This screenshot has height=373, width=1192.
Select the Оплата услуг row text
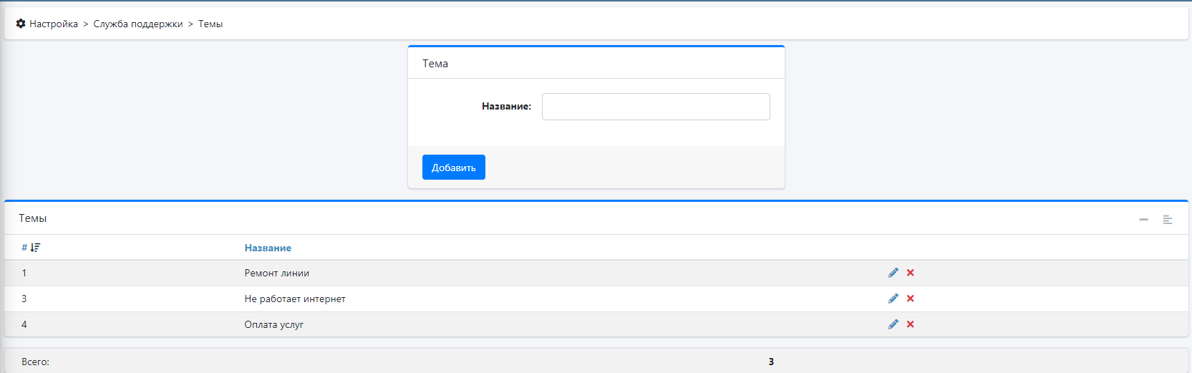coord(273,324)
